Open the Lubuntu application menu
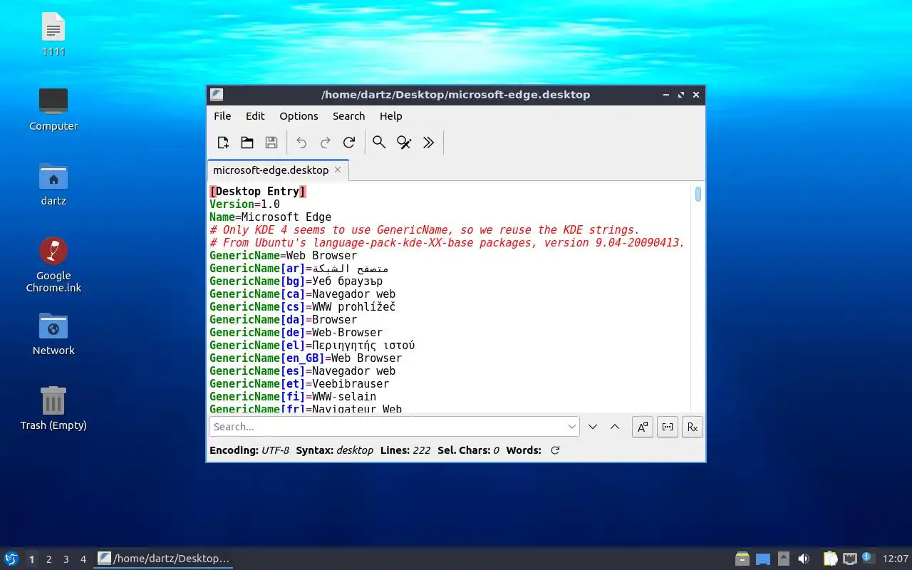Screen dimensions: 912x570 point(11,559)
